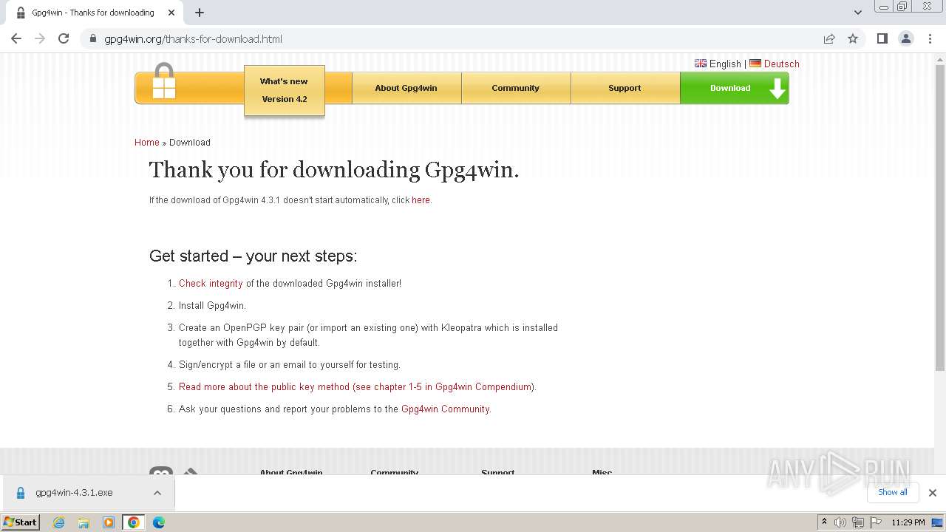The image size is (946, 532).
Task: Open File Explorer from taskbar
Action: pos(84,522)
